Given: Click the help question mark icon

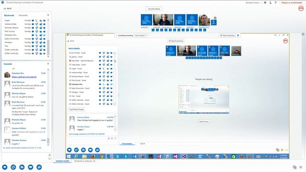Looking at the screenshot, I should 275,2.
